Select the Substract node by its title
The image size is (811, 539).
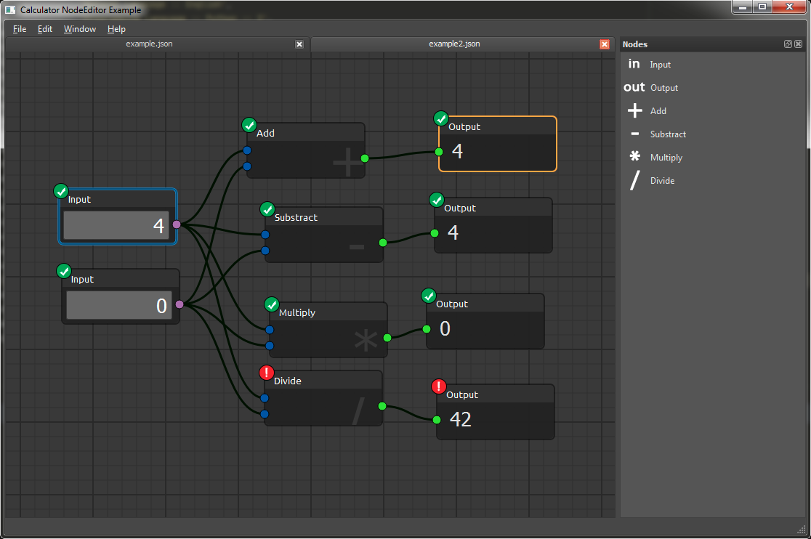pyautogui.click(x=296, y=218)
